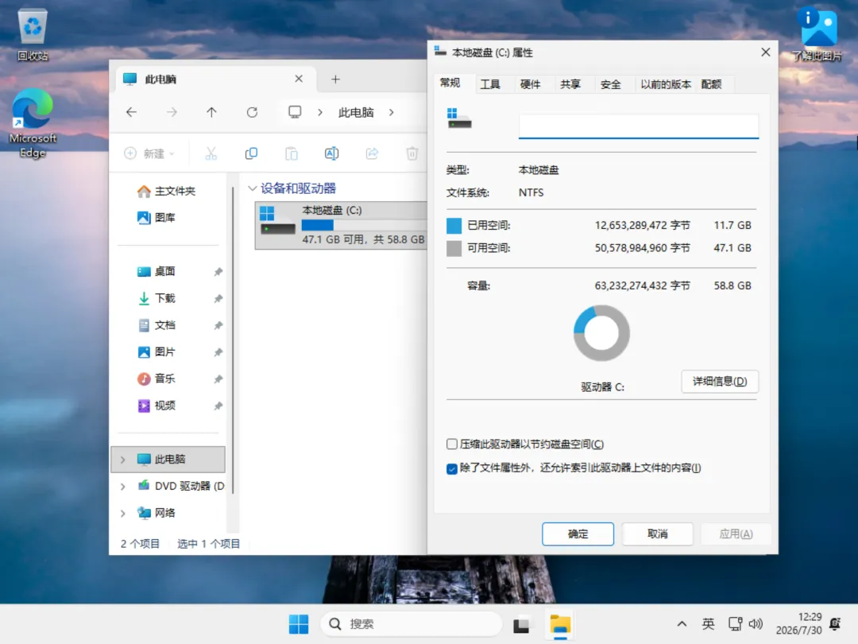
Task: Expand 此电脑 in the navigation tree
Action: 122,460
